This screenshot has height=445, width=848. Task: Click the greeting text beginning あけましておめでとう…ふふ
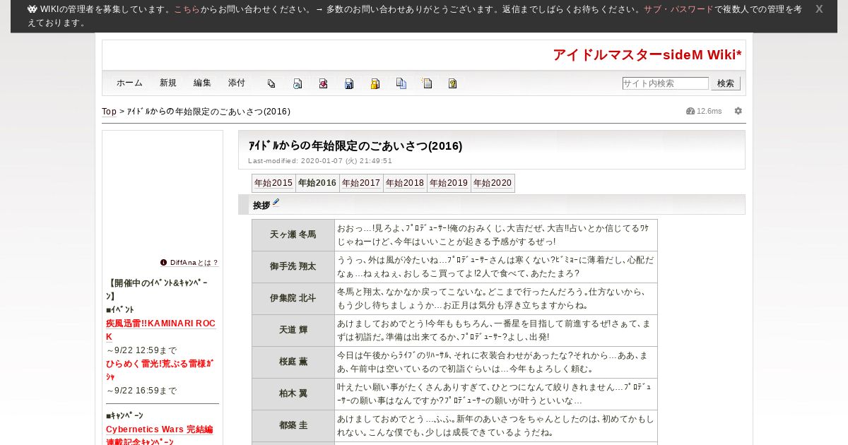(x=495, y=426)
